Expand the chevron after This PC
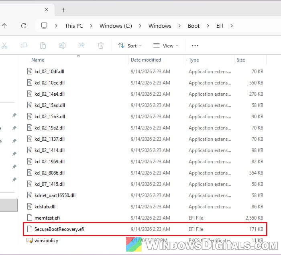 [91, 26]
